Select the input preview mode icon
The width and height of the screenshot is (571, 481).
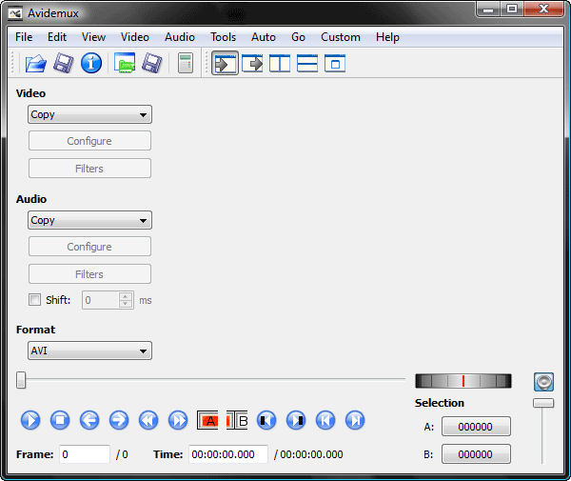(225, 64)
